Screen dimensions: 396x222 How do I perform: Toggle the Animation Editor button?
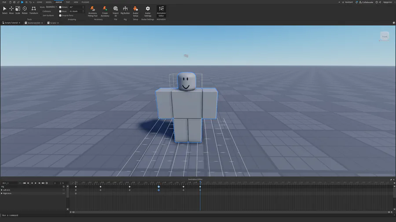point(161,11)
